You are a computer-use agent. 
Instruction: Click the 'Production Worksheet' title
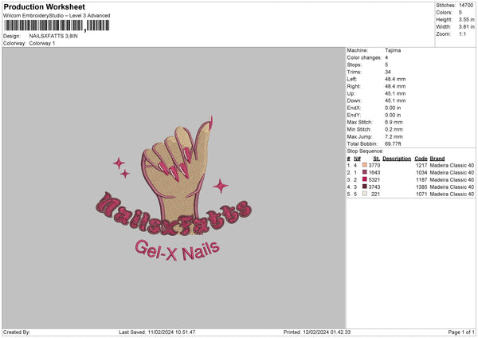[44, 6]
